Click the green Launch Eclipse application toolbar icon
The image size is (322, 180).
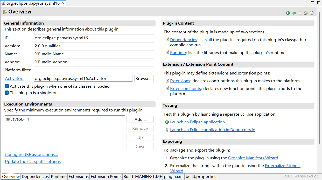pyautogui.click(x=288, y=13)
